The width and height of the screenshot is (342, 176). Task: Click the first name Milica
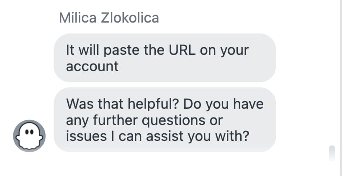click(x=77, y=18)
